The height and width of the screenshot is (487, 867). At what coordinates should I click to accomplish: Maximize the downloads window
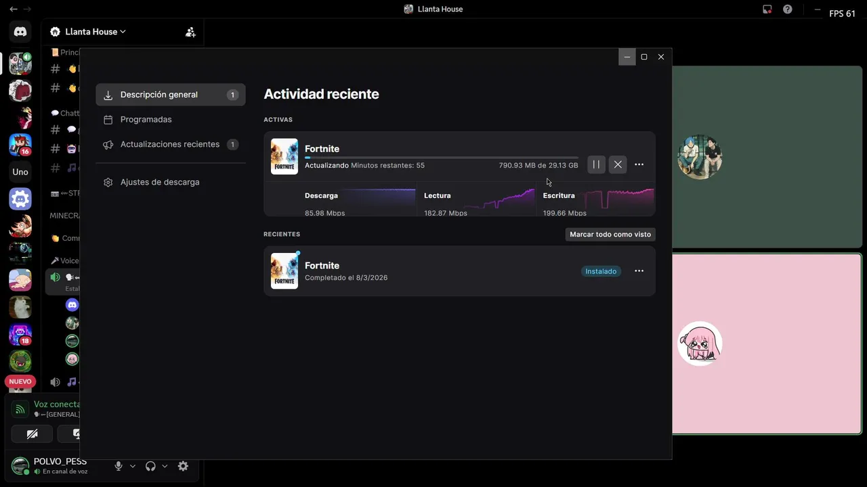(644, 57)
